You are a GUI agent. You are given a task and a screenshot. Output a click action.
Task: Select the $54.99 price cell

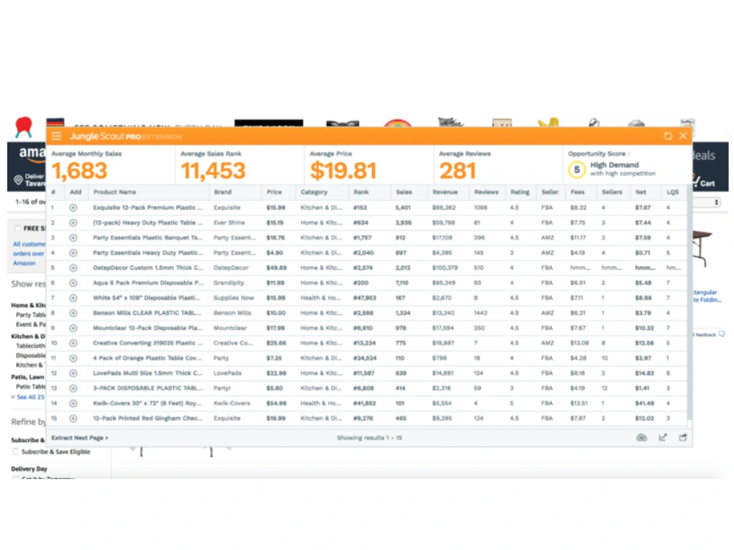pyautogui.click(x=276, y=403)
